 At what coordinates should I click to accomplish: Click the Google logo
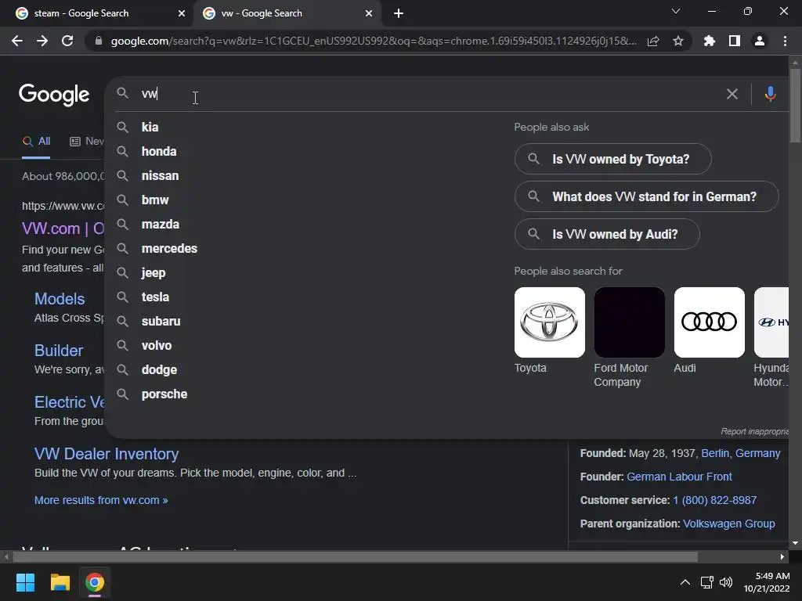pos(54,95)
